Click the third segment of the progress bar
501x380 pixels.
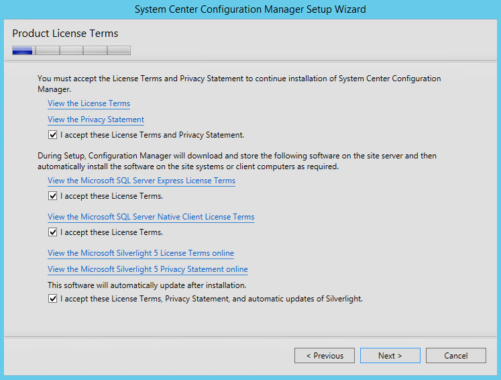[x=72, y=50]
